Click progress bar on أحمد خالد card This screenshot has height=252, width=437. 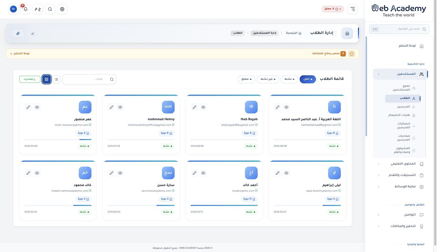[224, 205]
